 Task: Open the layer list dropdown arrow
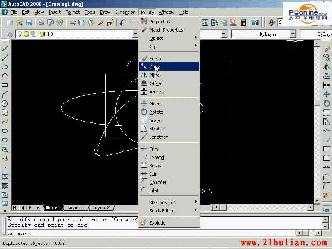[x=135, y=34]
